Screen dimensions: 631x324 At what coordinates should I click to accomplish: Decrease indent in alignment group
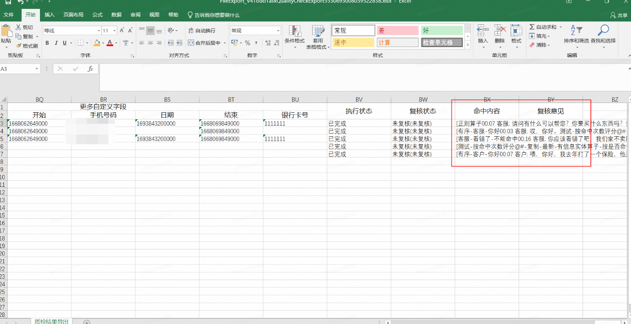click(x=171, y=43)
